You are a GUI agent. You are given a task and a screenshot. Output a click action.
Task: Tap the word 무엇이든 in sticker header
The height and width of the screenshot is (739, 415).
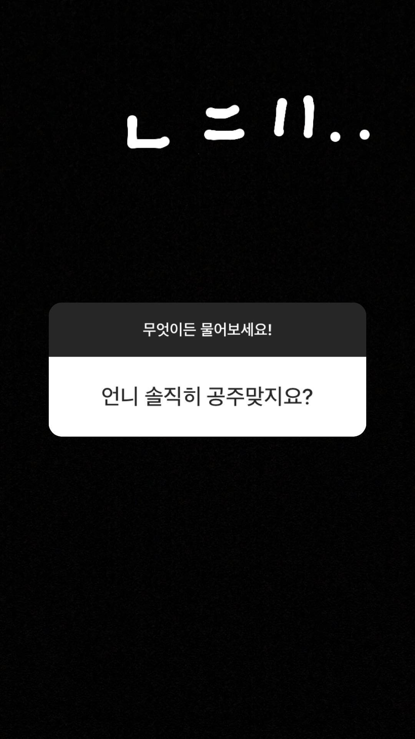pos(169,330)
